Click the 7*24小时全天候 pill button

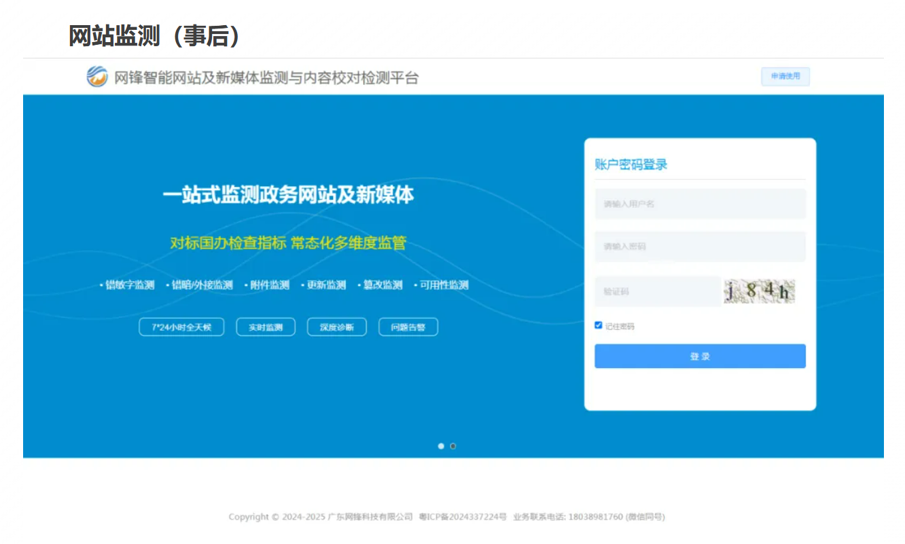181,327
